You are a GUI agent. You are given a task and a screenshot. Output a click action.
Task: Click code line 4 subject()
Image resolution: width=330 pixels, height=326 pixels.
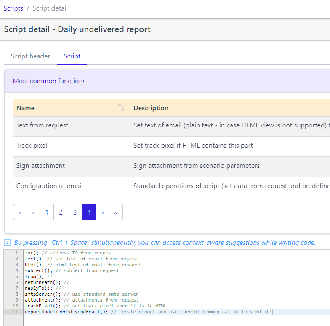(72, 270)
